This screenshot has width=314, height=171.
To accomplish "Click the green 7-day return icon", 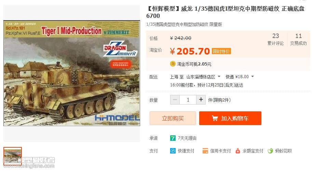I will (x=173, y=138).
